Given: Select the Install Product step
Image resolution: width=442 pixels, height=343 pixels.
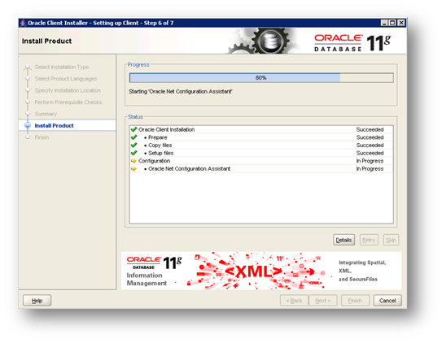Looking at the screenshot, I should pyautogui.click(x=54, y=125).
